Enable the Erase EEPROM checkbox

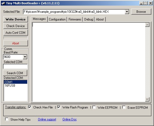pos(124,107)
